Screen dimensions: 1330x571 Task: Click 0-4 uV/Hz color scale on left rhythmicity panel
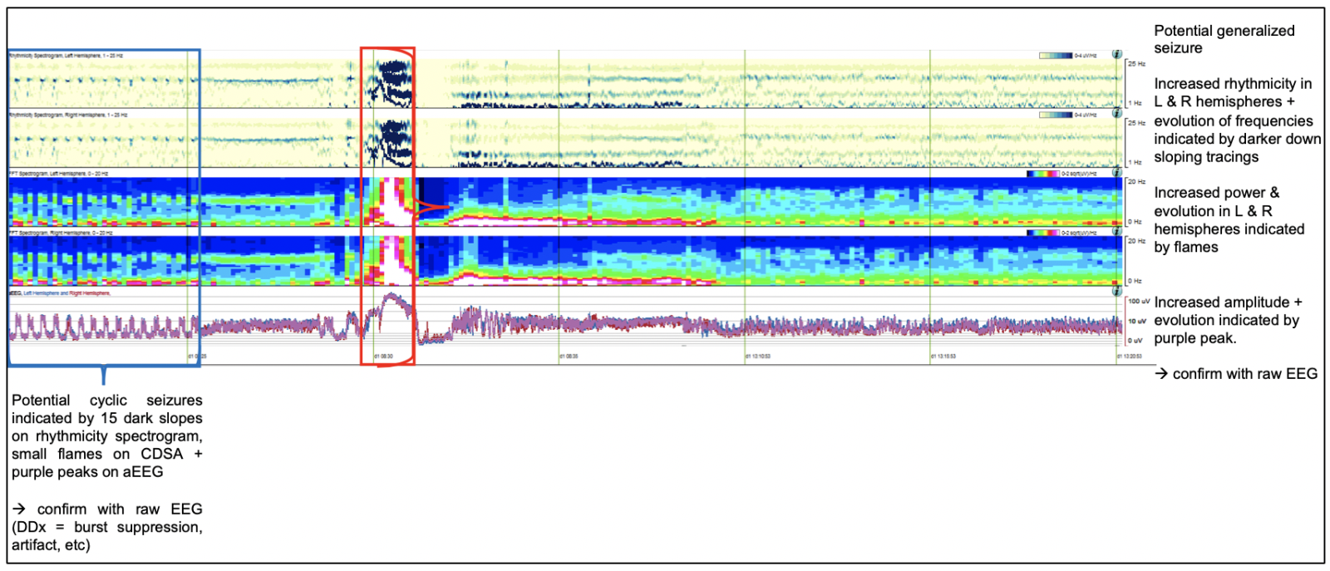pos(1056,56)
